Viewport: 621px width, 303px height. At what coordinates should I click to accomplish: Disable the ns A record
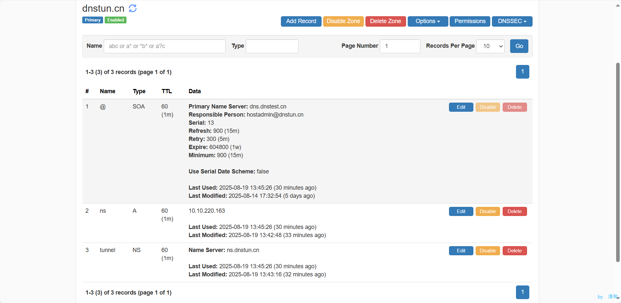tap(487, 211)
